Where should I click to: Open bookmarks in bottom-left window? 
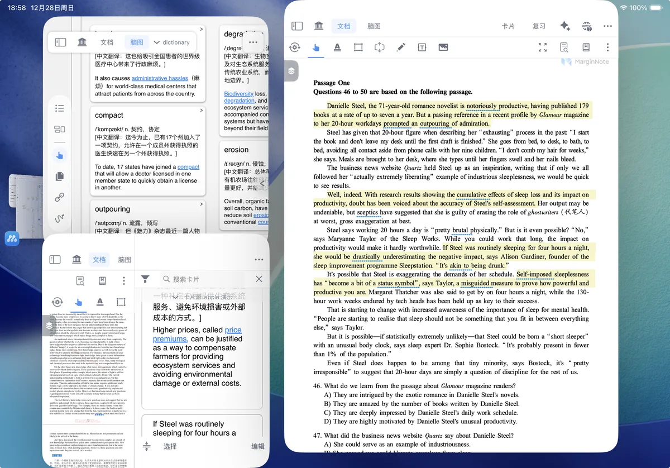[102, 280]
